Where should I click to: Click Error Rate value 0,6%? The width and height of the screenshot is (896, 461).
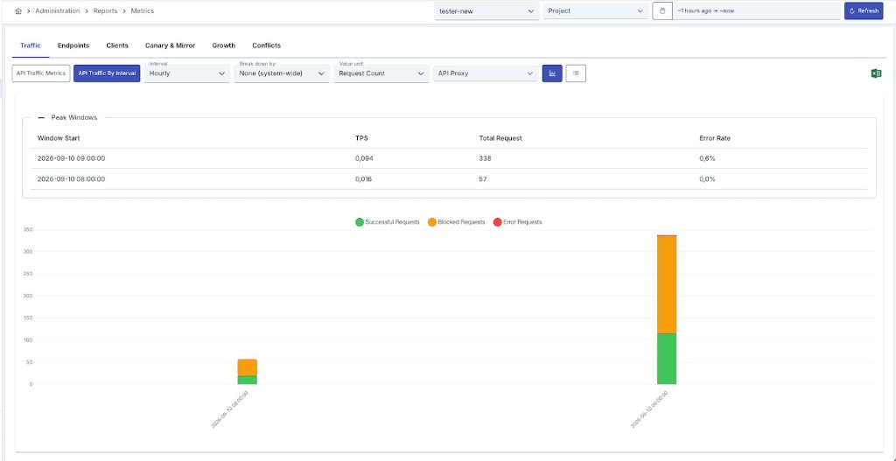point(707,158)
